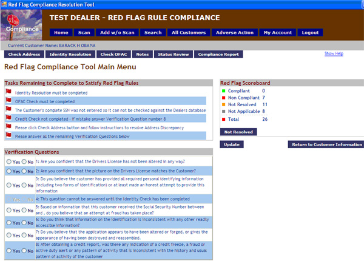Click question 4 Identity Check text

pos(113,199)
